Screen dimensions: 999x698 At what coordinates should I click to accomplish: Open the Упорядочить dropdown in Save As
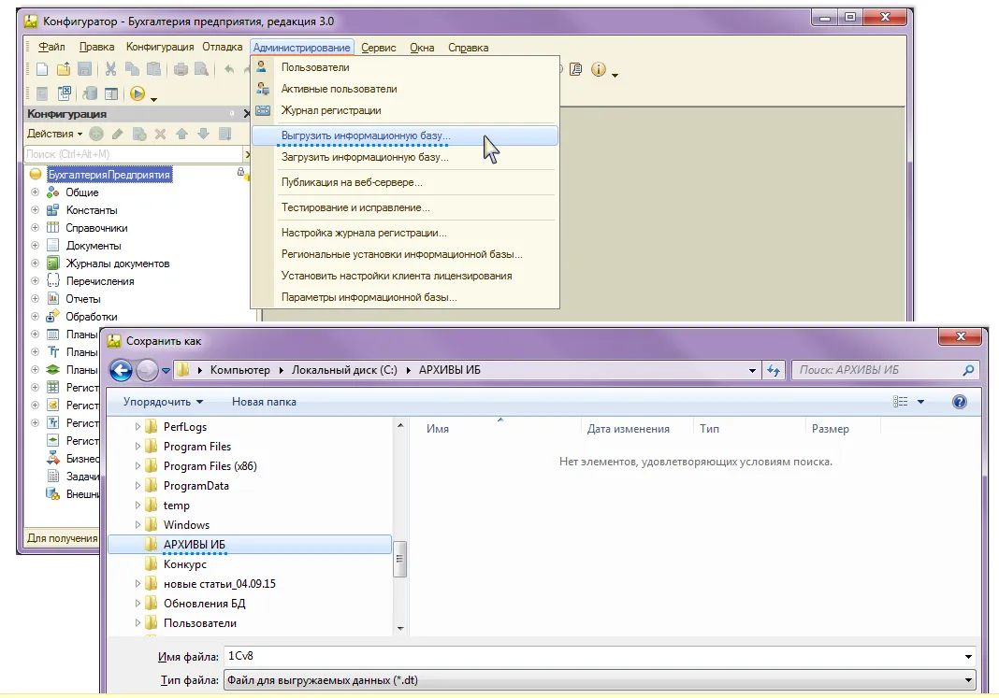pos(163,402)
